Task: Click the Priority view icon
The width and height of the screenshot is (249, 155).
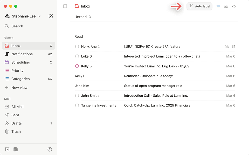Action: 6,71
